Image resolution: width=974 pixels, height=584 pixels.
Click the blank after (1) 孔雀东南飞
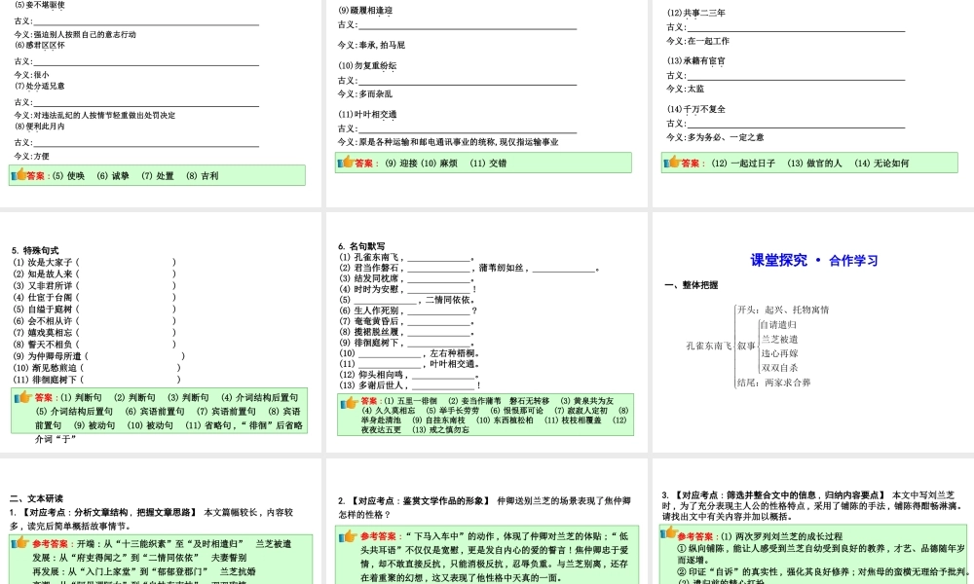click(x=440, y=258)
